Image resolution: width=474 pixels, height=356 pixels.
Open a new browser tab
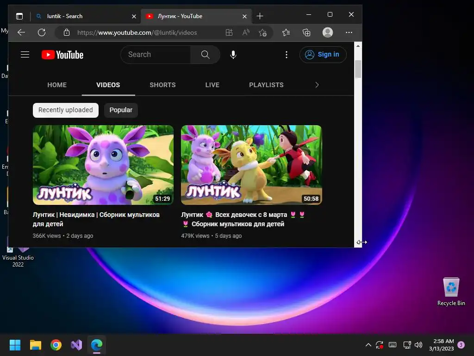(260, 16)
